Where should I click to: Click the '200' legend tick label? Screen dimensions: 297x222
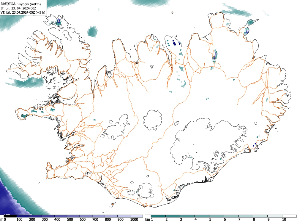[32, 220]
